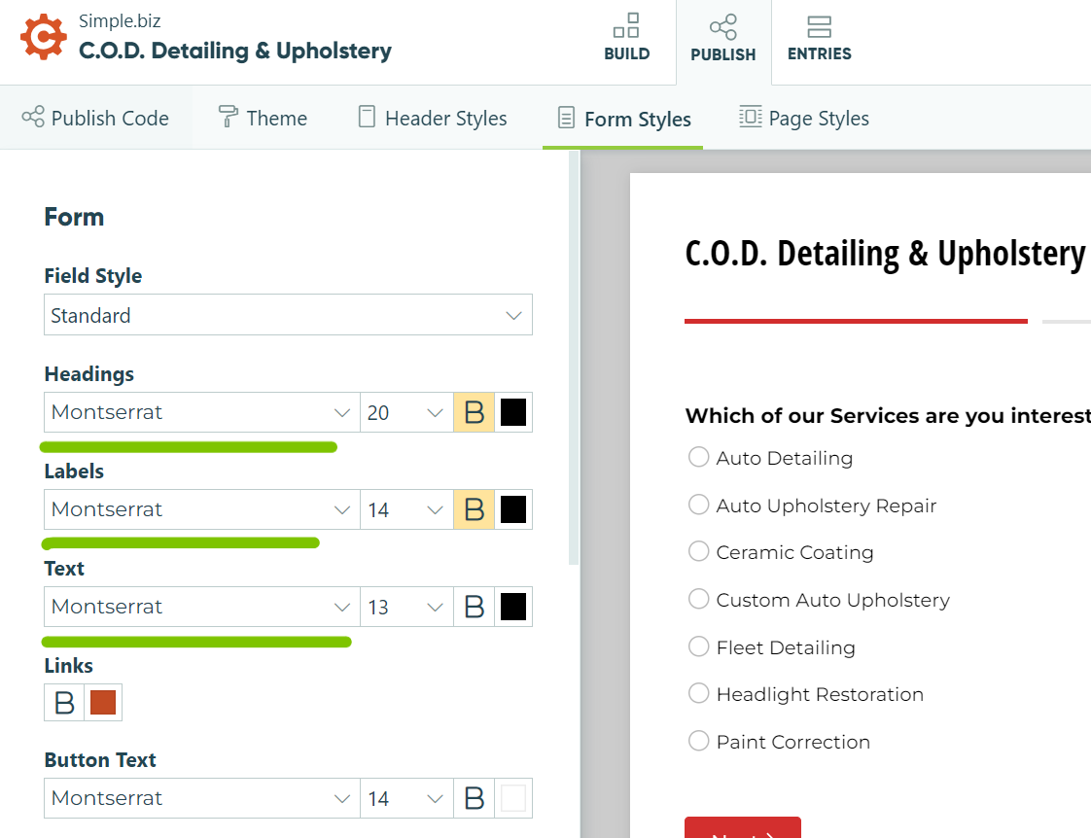Select the Custom Auto Upholstery option
This screenshot has width=1091, height=838.
click(698, 599)
